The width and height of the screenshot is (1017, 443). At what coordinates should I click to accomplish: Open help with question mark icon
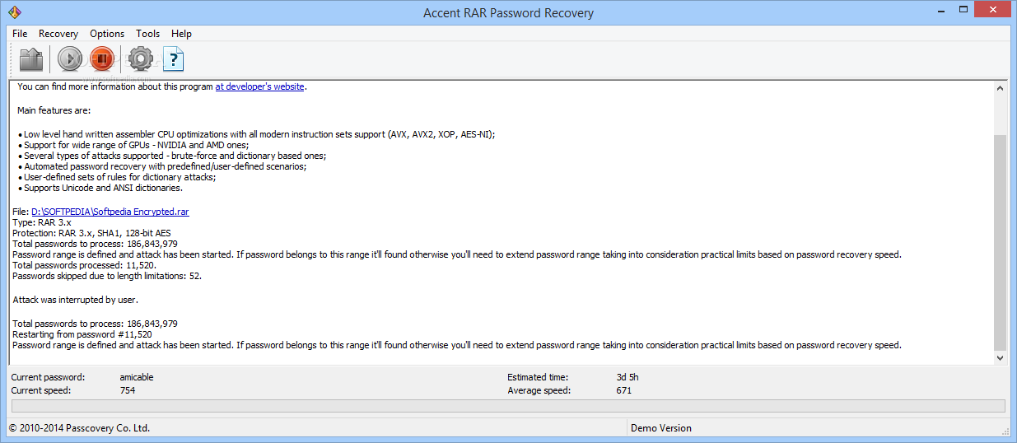pos(174,59)
